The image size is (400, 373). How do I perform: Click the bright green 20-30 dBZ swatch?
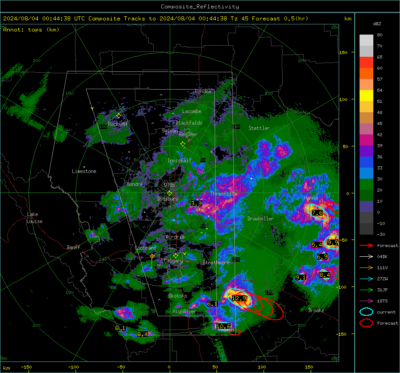coord(366,185)
